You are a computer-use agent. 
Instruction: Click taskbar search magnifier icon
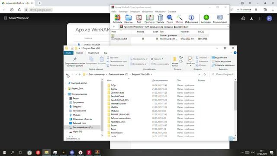(13, 152)
